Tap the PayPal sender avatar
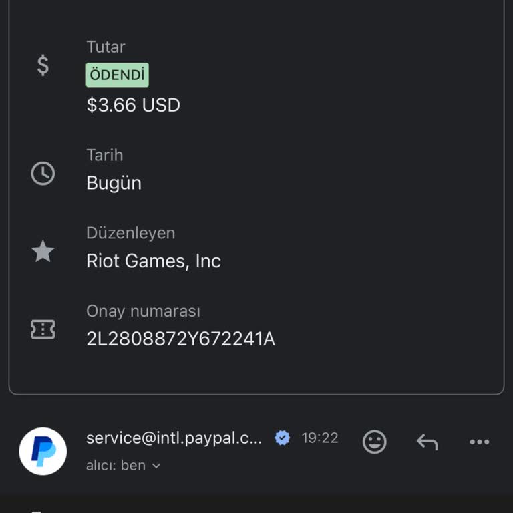The image size is (513, 513). point(43,452)
